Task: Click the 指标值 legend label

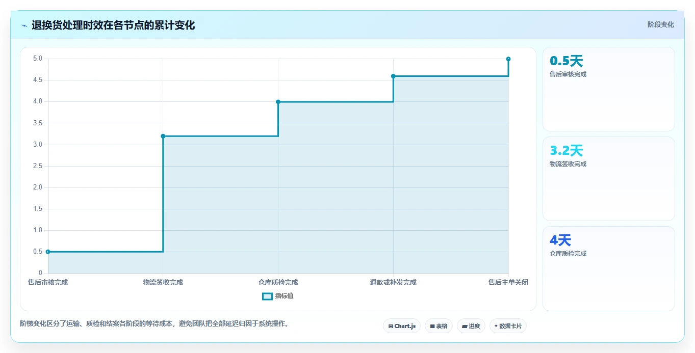Action: [284, 296]
